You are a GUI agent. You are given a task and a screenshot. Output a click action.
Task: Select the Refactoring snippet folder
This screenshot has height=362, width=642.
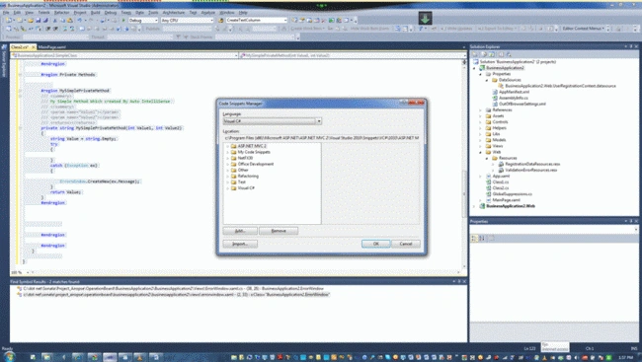[x=248, y=176]
